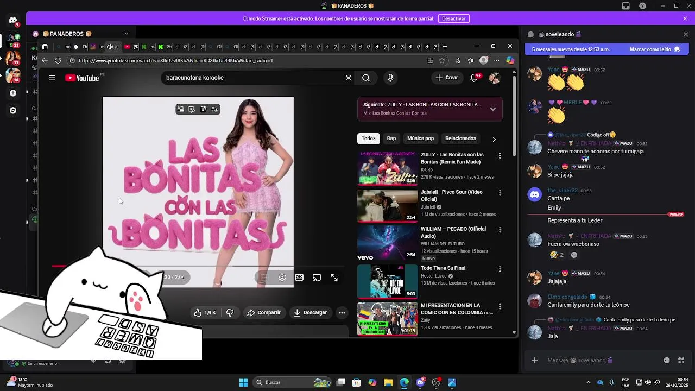Click the Crear button on YouTube

[447, 78]
